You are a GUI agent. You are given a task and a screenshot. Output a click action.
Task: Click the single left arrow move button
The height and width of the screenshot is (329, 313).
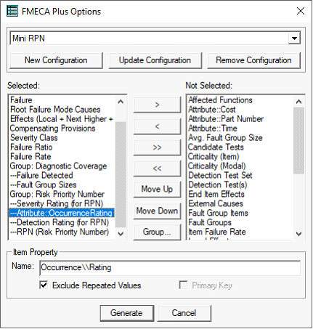[x=157, y=126]
